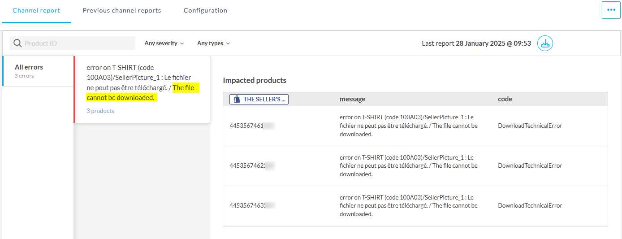
Task: Download the last report via download icon
Action: pos(545,43)
